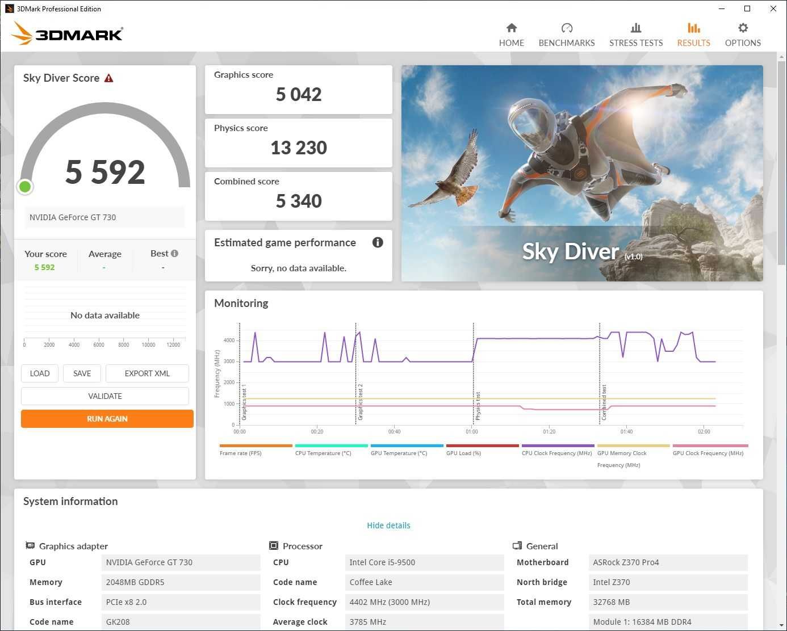787x631 pixels.
Task: Click the Sky Diver benchmark image
Action: click(x=582, y=173)
